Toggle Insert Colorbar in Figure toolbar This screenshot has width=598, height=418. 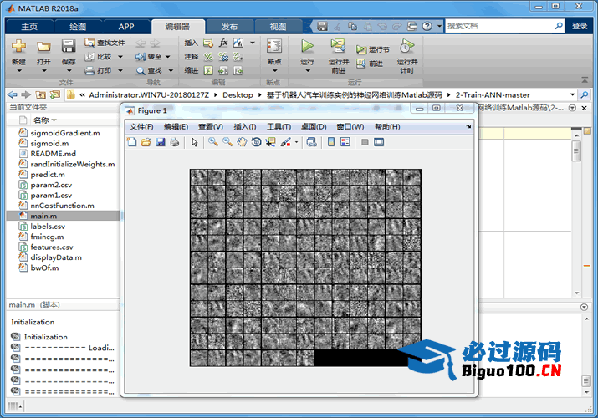(331, 142)
